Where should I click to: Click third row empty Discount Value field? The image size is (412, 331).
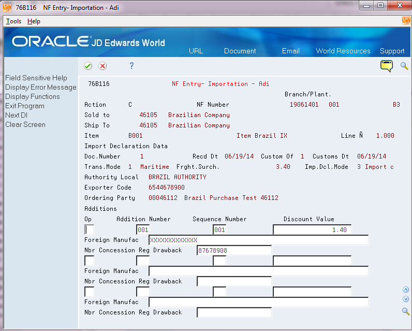tap(312, 292)
